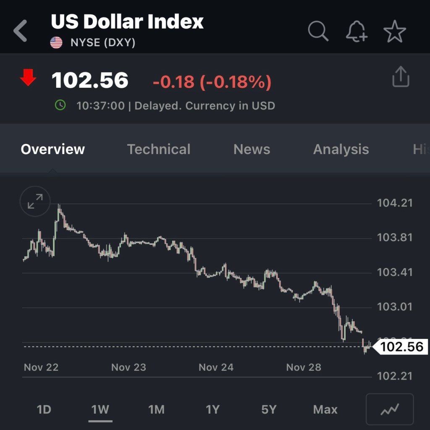430x430 pixels.
Task: Tap the share icon
Action: (401, 77)
